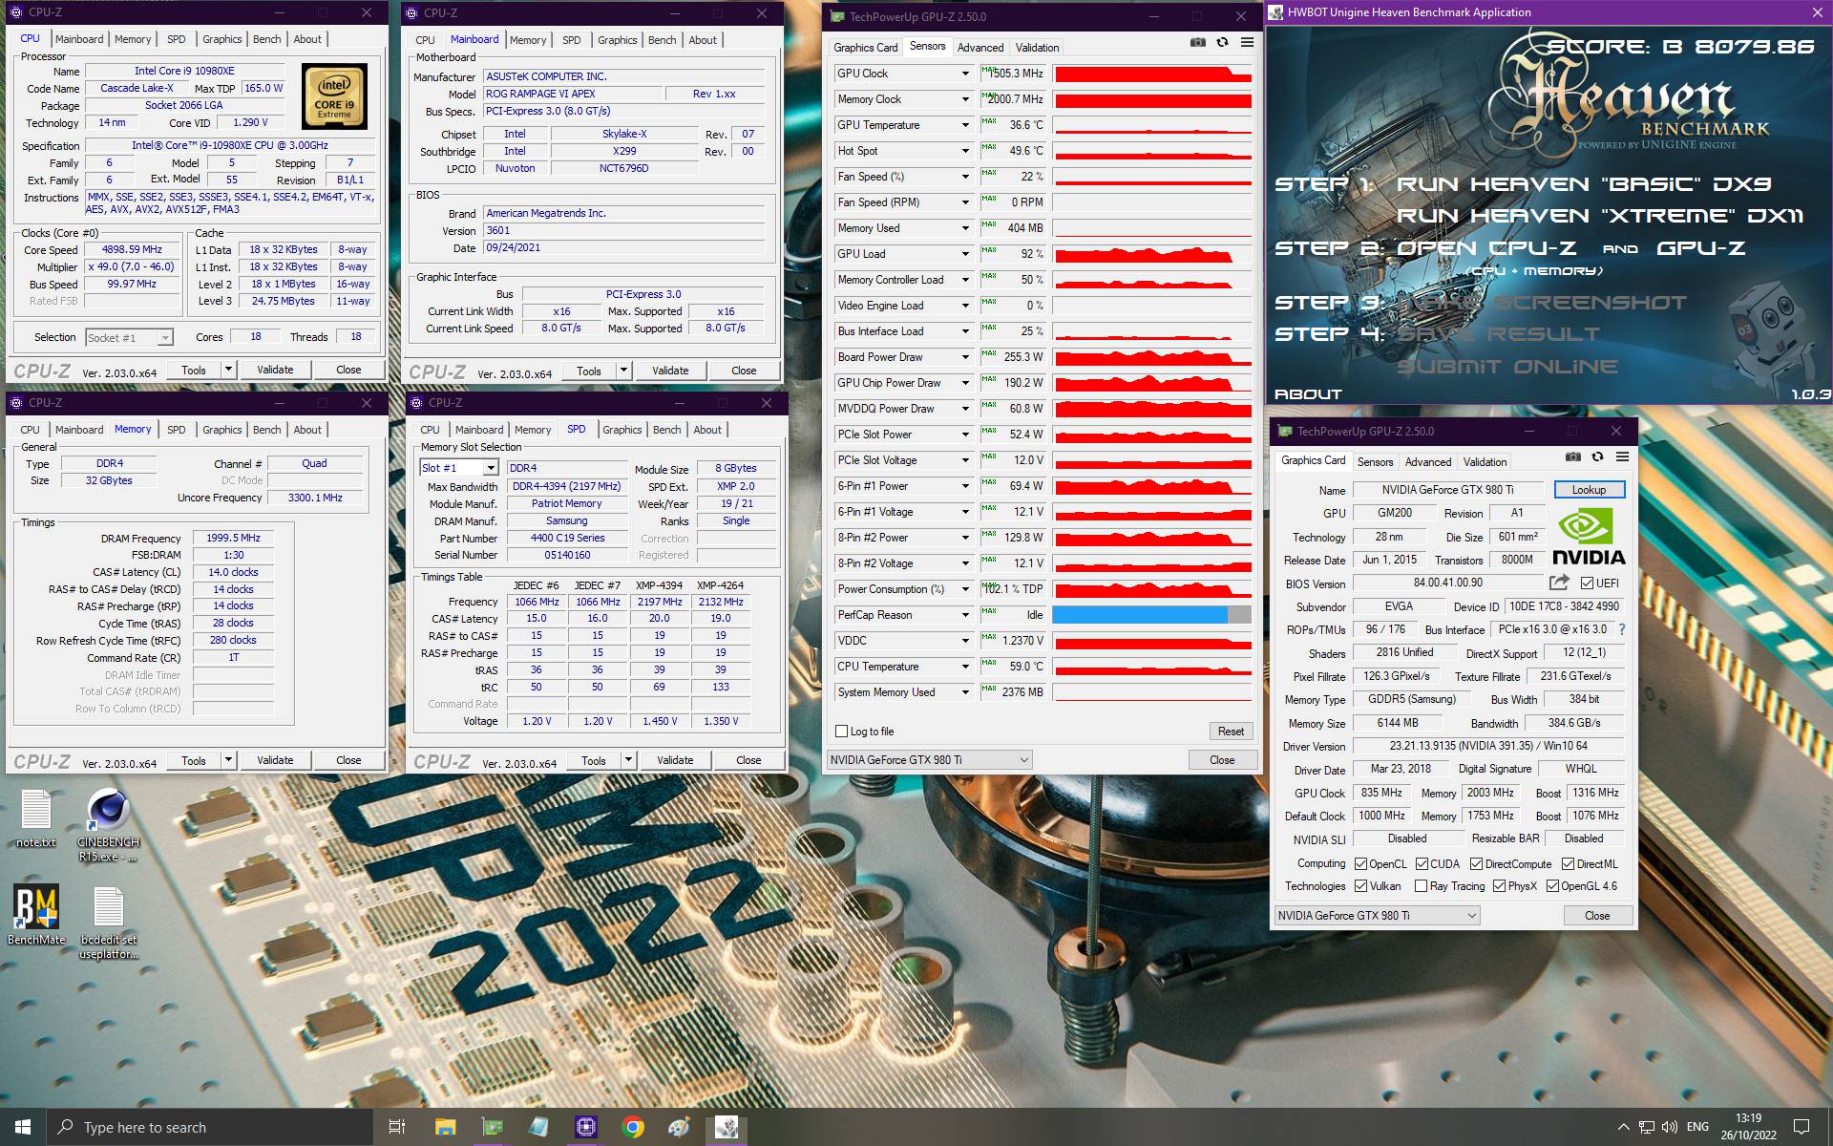Toggle the UEFI checkbox in GPU-Z
This screenshot has width=1833, height=1146.
coord(1587,583)
